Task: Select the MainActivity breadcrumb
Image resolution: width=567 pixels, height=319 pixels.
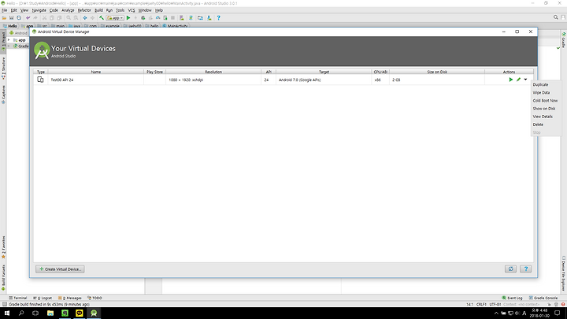Action: pos(175,26)
